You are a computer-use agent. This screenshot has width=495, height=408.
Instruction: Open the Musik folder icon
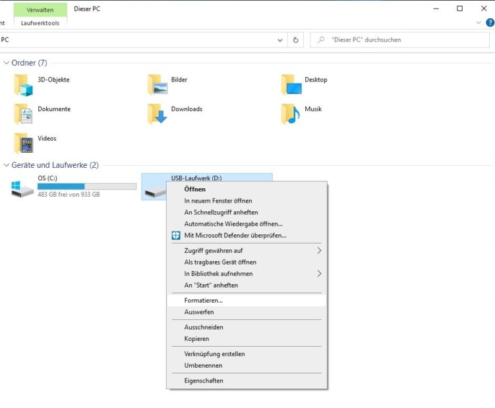pyautogui.click(x=291, y=114)
